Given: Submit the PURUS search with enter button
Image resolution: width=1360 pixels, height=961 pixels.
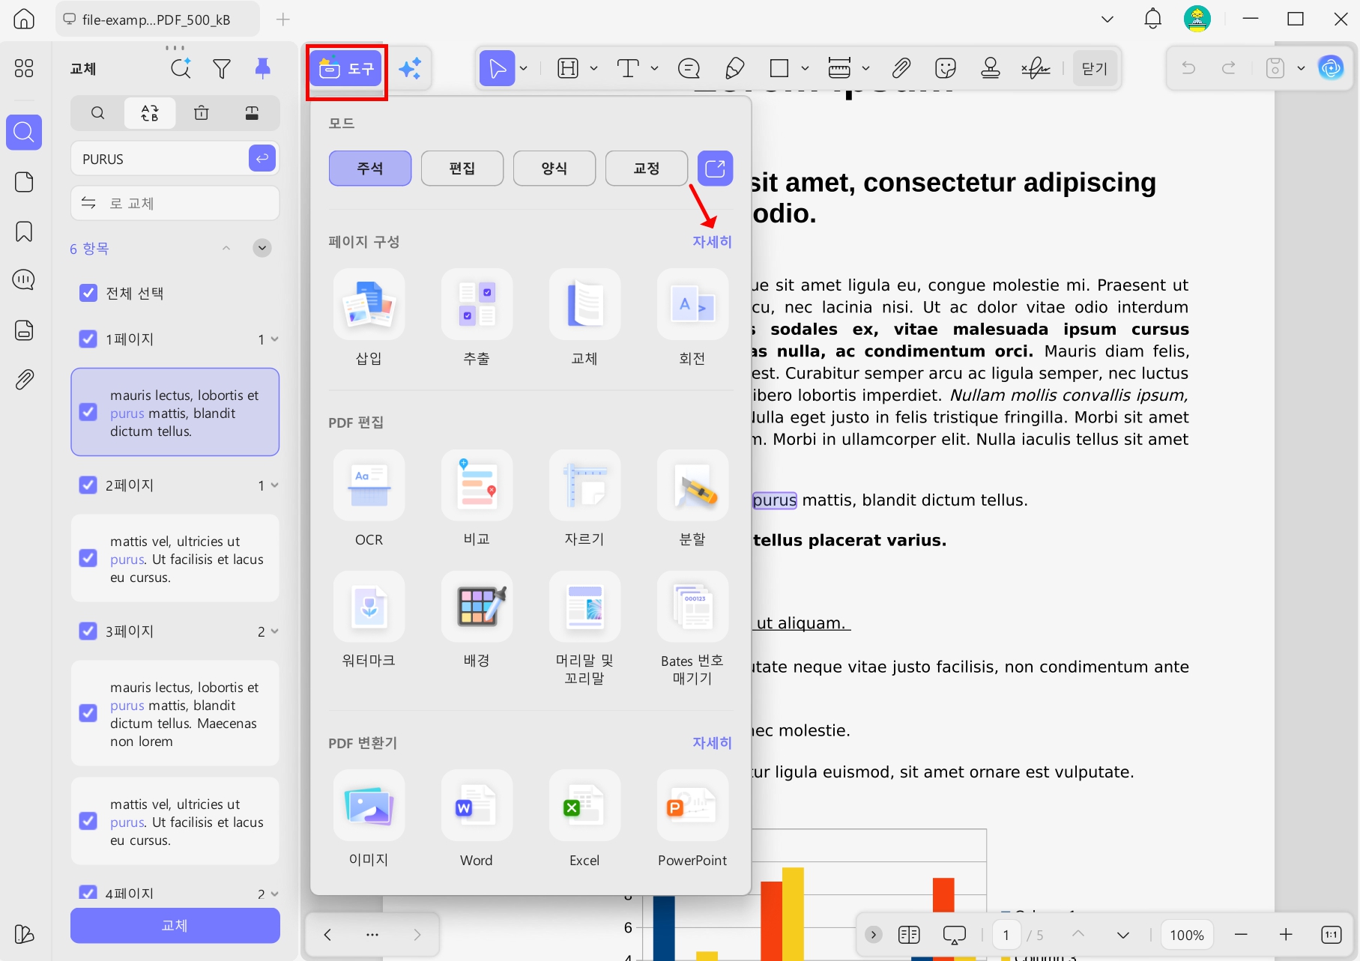Looking at the screenshot, I should click(262, 159).
